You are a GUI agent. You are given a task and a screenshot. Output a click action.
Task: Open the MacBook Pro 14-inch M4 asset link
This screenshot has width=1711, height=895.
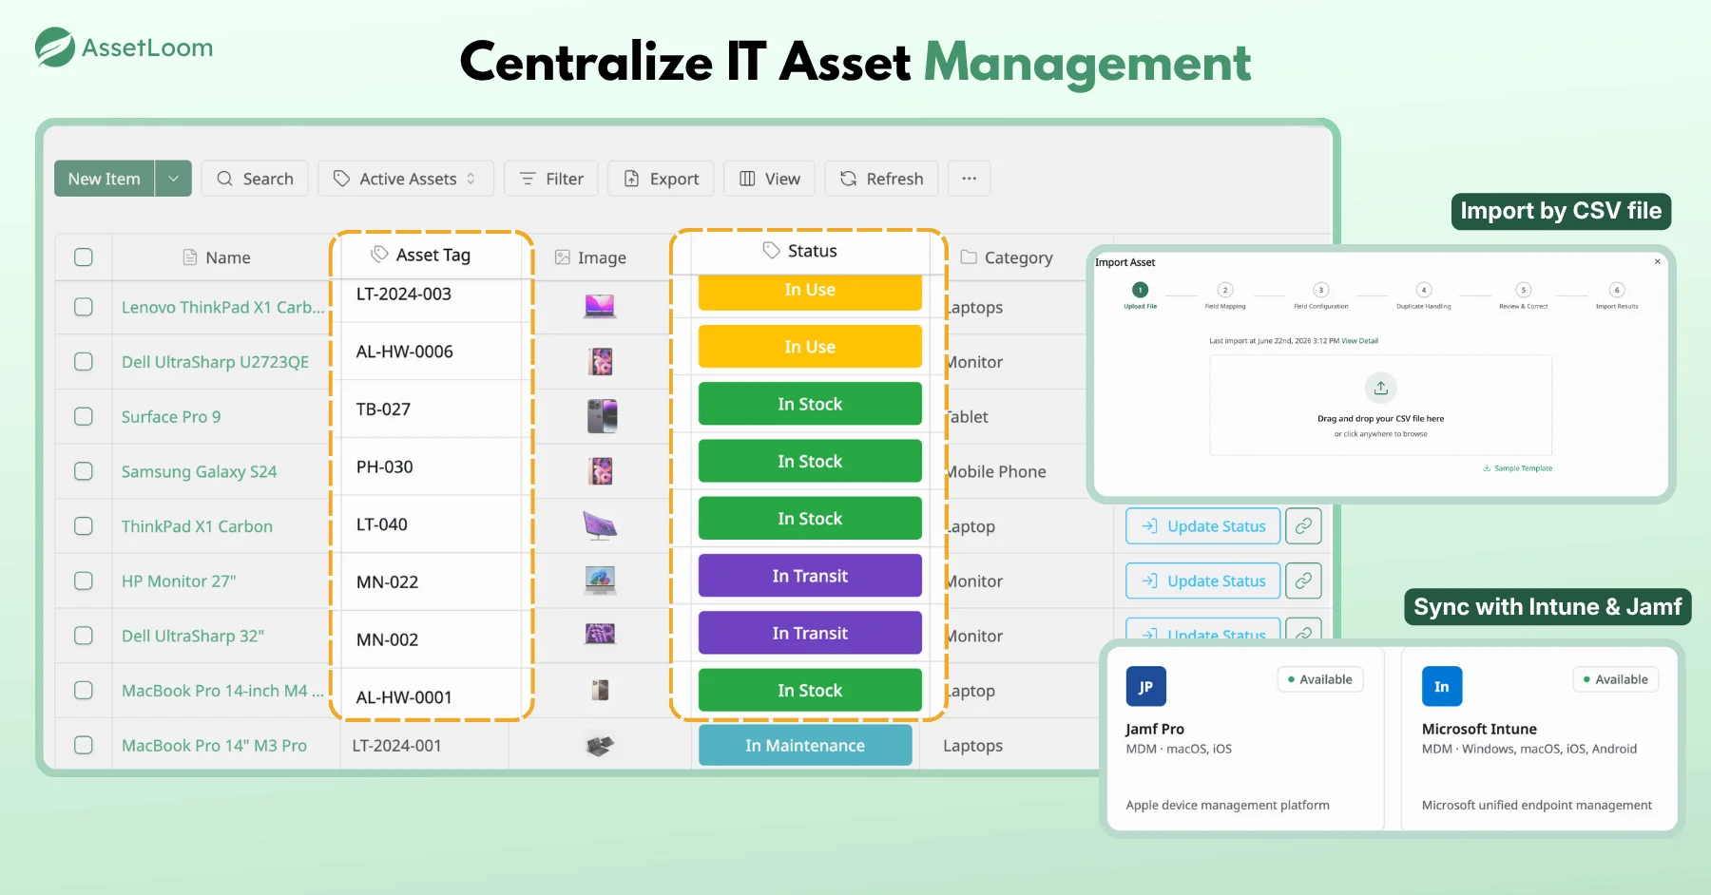[x=222, y=691]
